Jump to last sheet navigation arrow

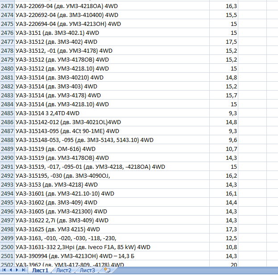click(x=23, y=271)
